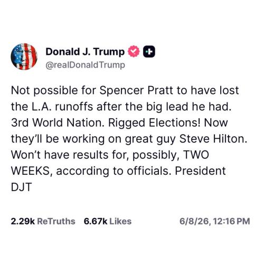Click the word runoffs in post

pos(74,107)
